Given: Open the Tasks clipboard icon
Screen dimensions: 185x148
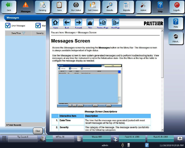Looking at the screenshot, I should pyautogui.click(x=59, y=7).
